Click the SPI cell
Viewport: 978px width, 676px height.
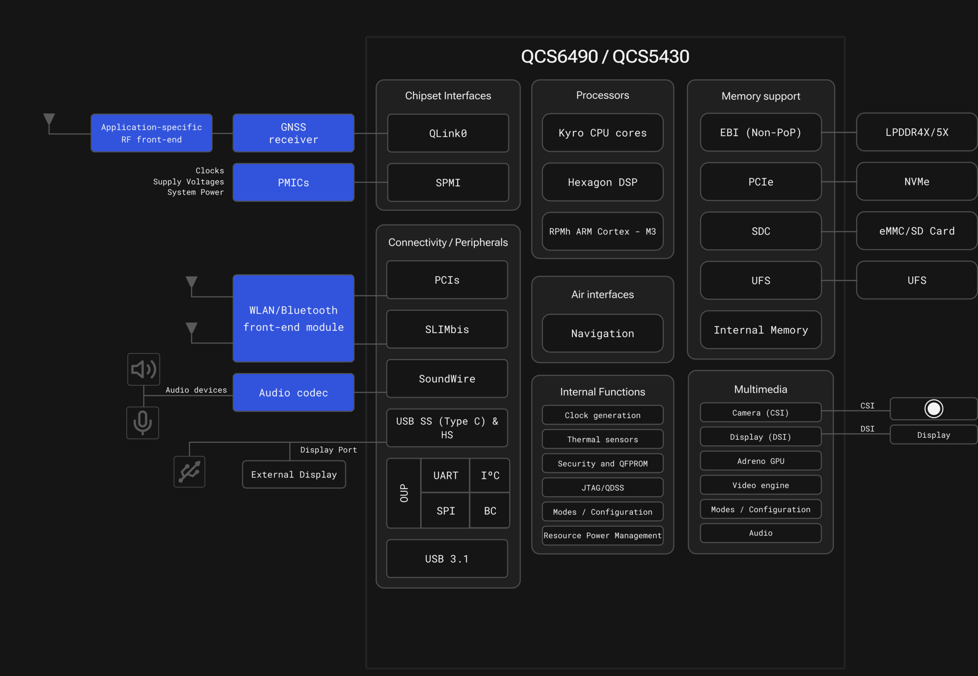tap(445, 511)
